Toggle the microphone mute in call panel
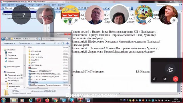 154,79
